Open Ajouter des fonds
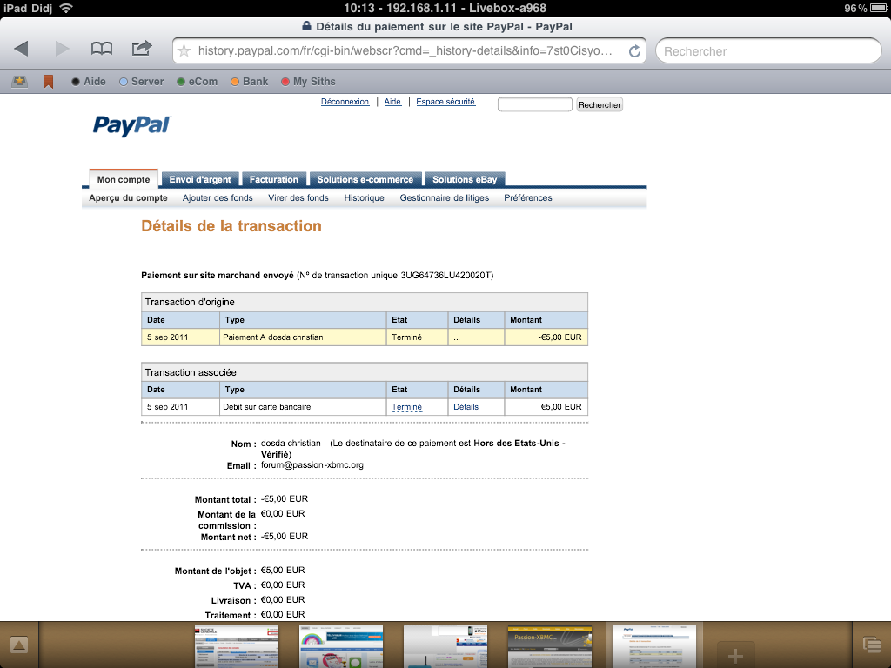This screenshot has width=891, height=668. [218, 198]
